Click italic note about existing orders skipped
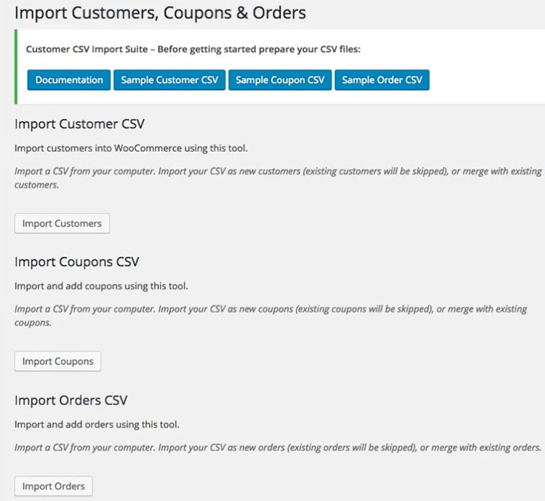 coord(278,448)
